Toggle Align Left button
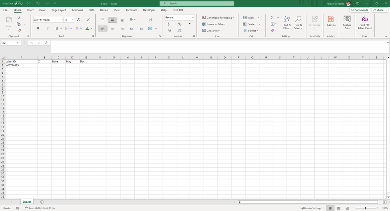 coord(102,28)
